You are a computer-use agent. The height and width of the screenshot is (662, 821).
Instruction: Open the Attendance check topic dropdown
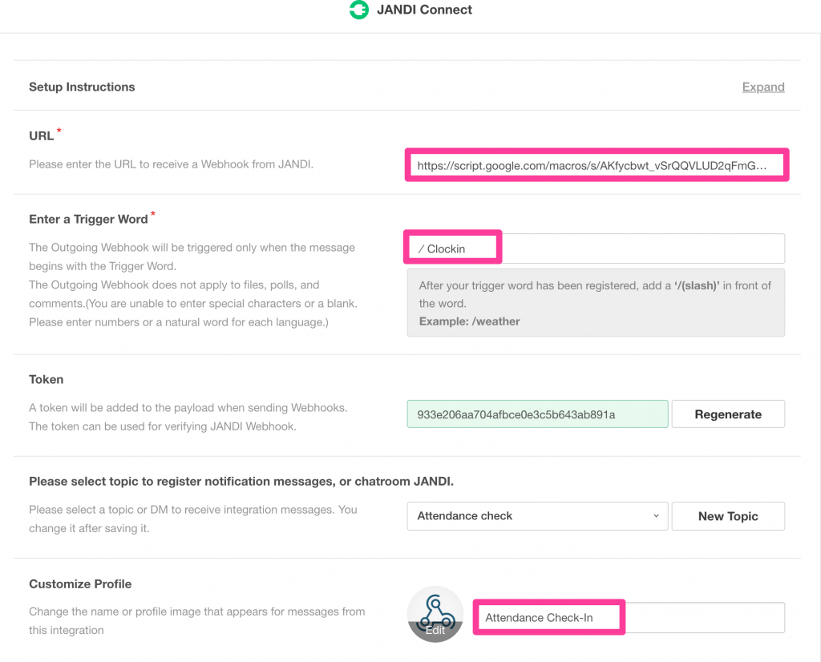(x=536, y=516)
